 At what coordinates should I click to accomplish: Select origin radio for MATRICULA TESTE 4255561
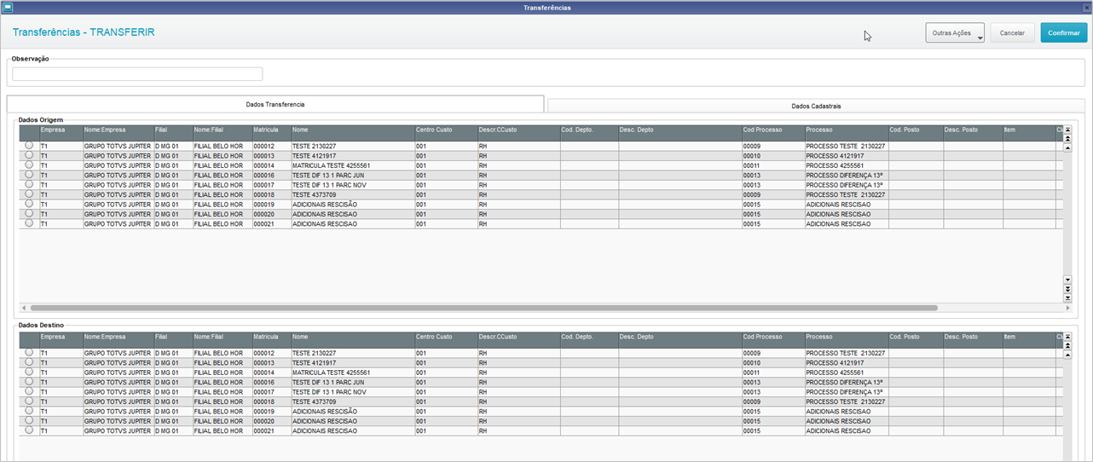[29, 165]
